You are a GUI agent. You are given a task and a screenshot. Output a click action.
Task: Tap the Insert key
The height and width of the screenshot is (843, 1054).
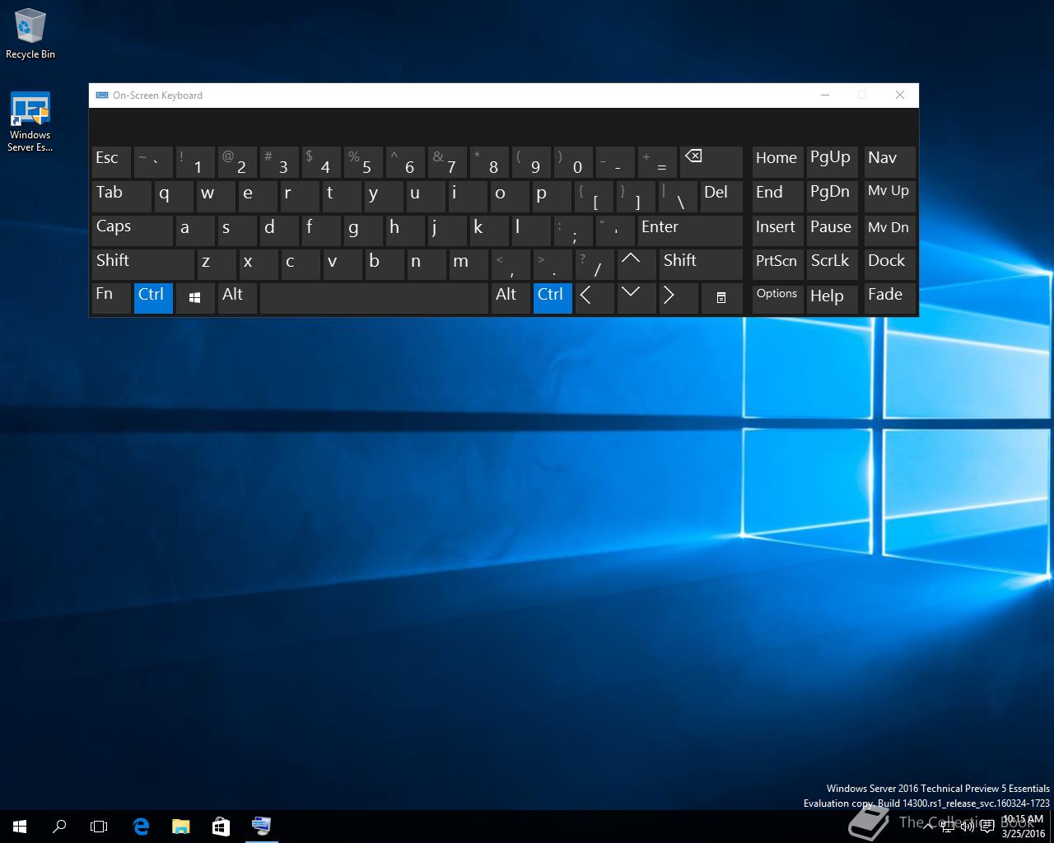tap(777, 231)
